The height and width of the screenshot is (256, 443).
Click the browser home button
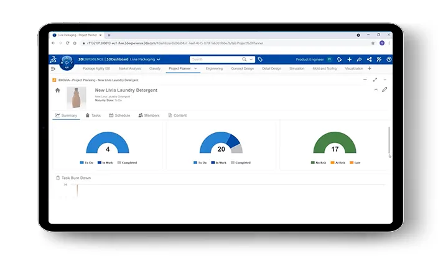[75, 43]
